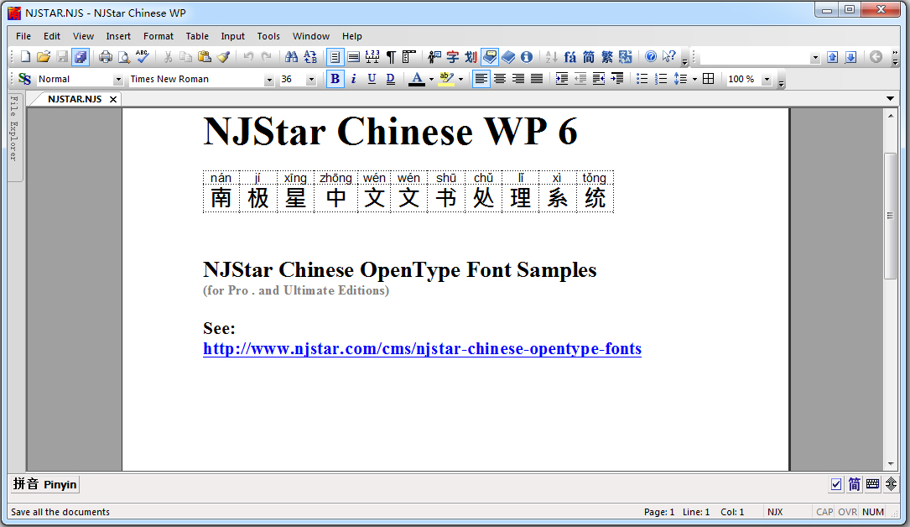Open the line spacing dropdown arrow
Image resolution: width=910 pixels, height=527 pixels.
point(694,80)
